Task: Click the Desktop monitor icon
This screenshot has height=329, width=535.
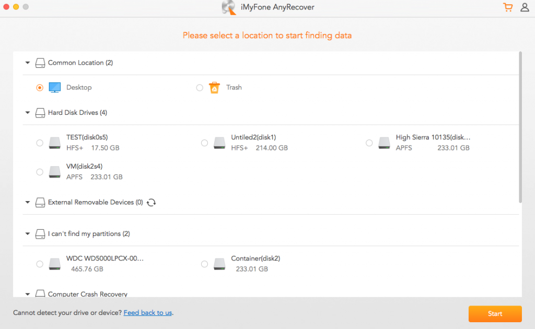Action: click(54, 88)
